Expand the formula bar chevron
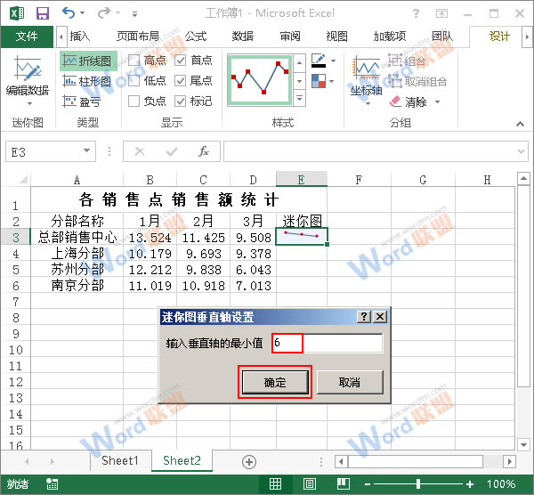 [x=521, y=151]
